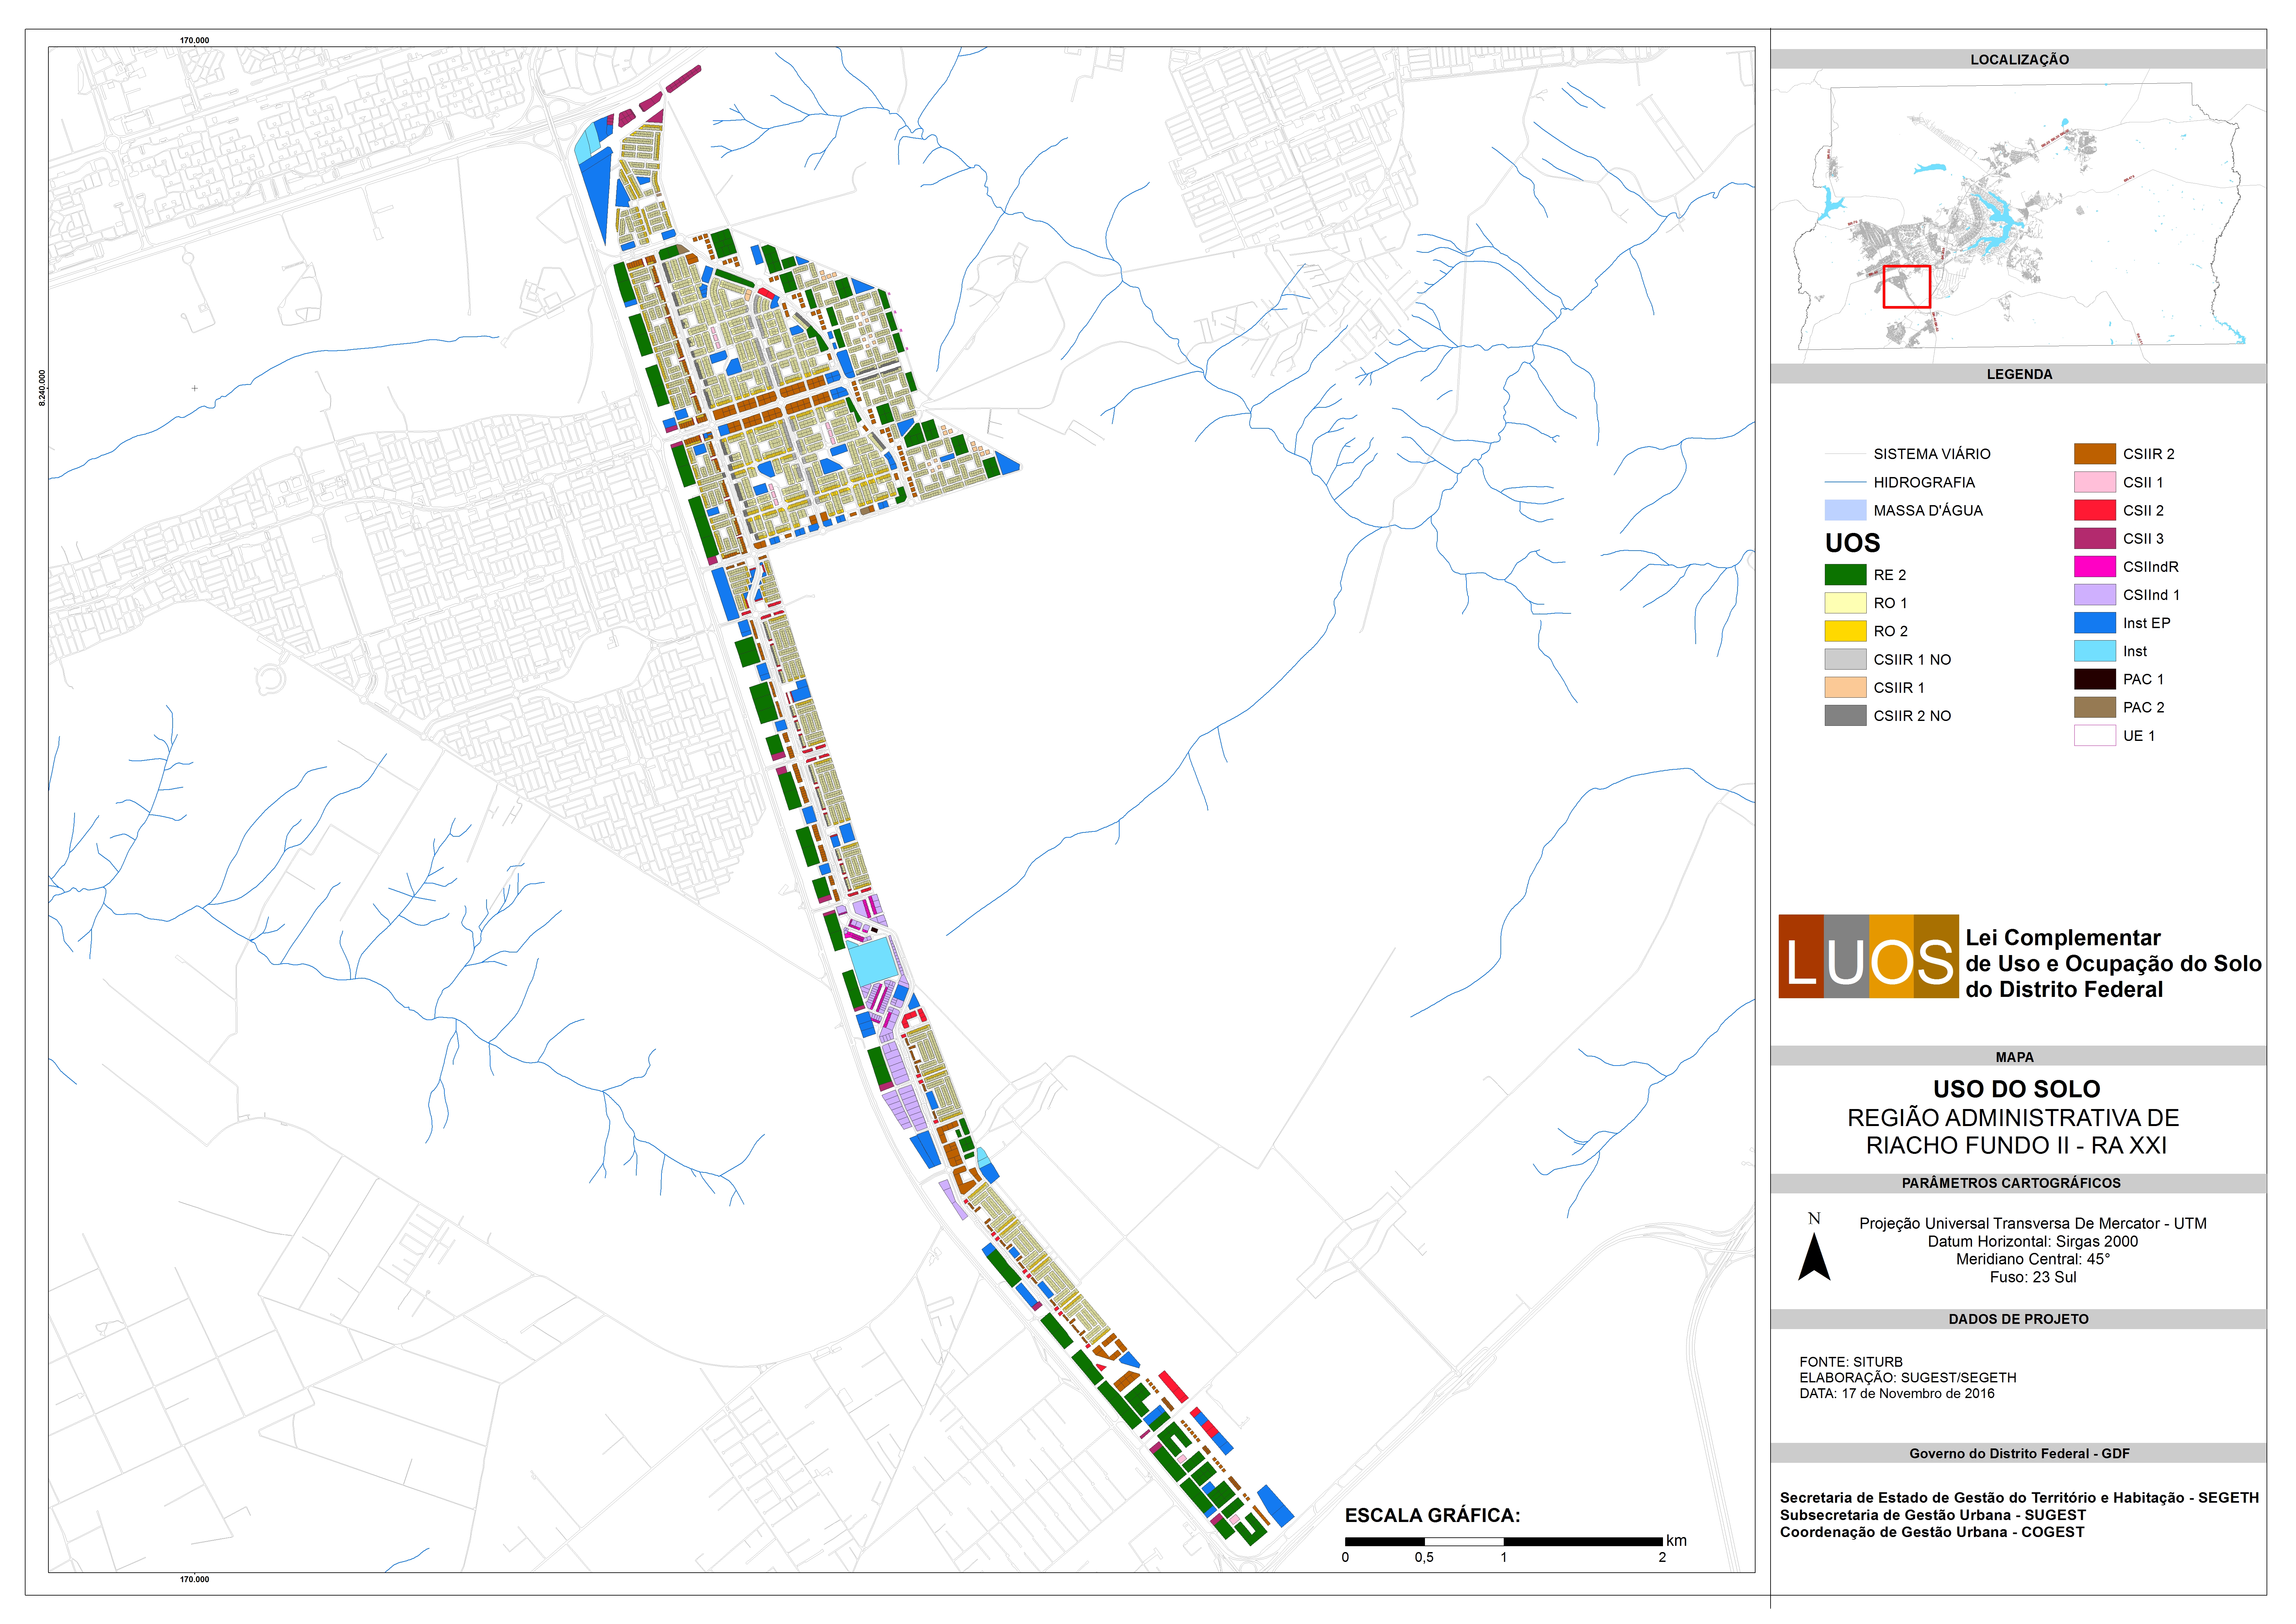Click the DADOS DE PROJETO header

coord(2019,1319)
